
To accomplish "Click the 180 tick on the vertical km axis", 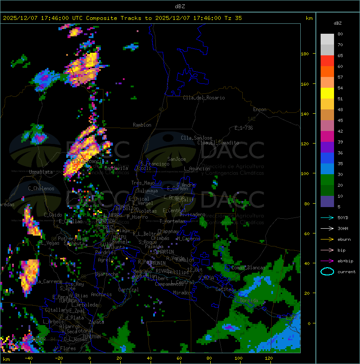I will click(x=305, y=54).
